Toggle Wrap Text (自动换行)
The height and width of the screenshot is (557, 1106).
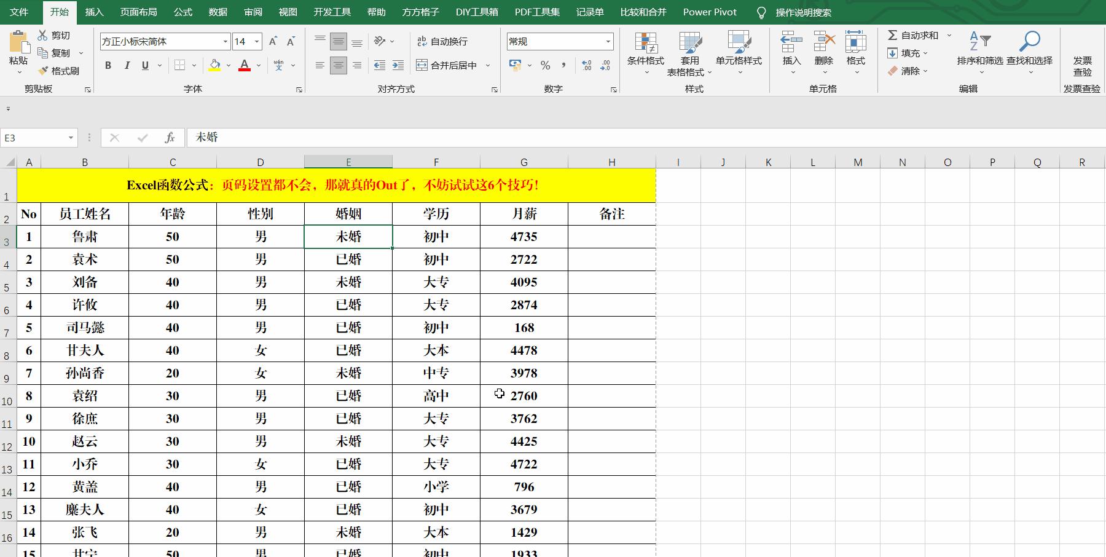pos(442,41)
